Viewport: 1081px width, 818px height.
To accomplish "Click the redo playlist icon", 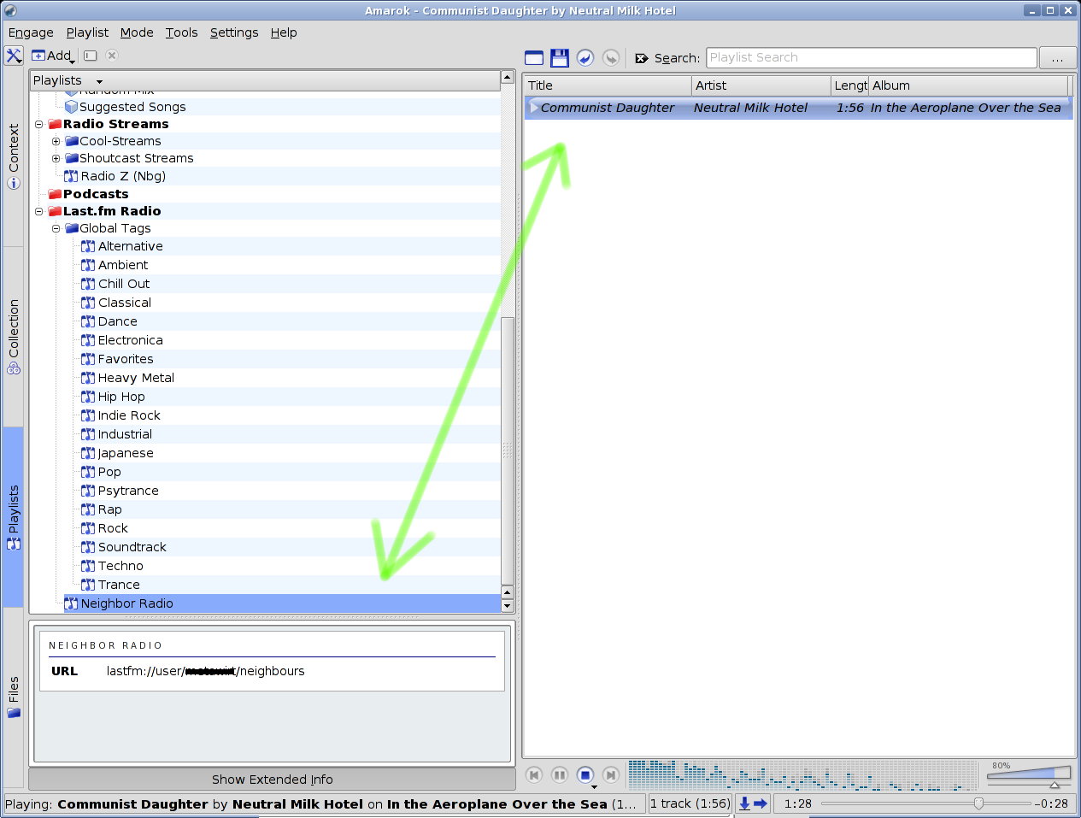I will (611, 58).
